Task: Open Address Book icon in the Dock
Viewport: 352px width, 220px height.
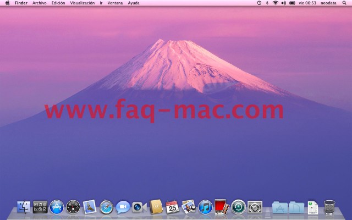Action: pyautogui.click(x=156, y=207)
